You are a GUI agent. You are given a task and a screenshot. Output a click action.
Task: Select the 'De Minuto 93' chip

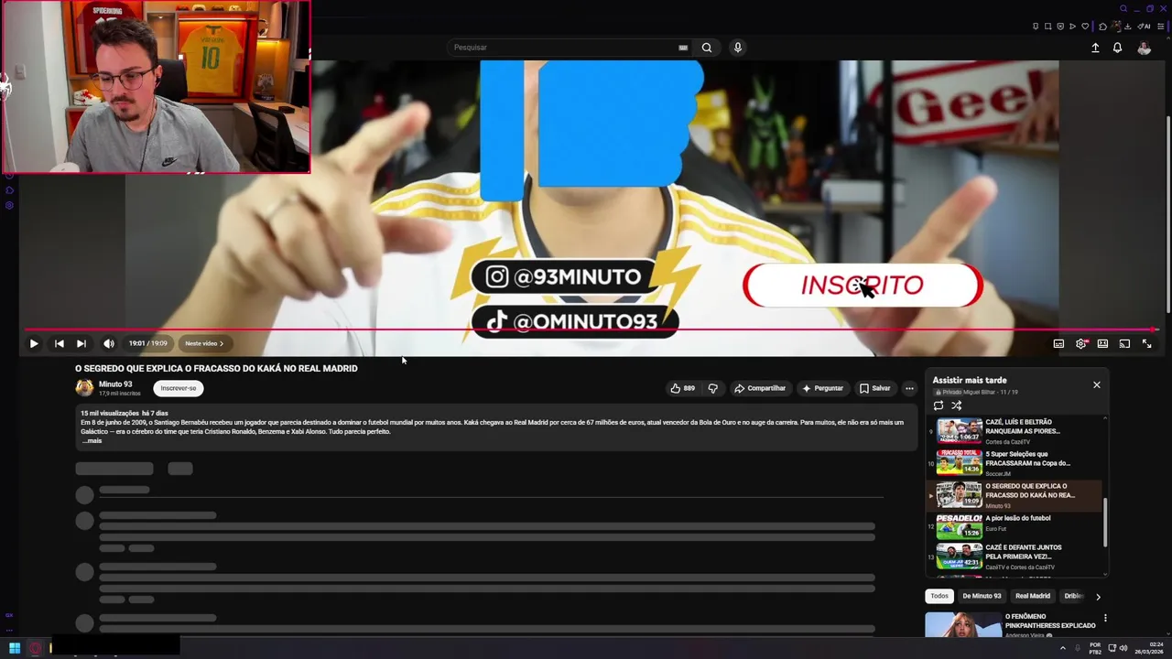tap(982, 596)
